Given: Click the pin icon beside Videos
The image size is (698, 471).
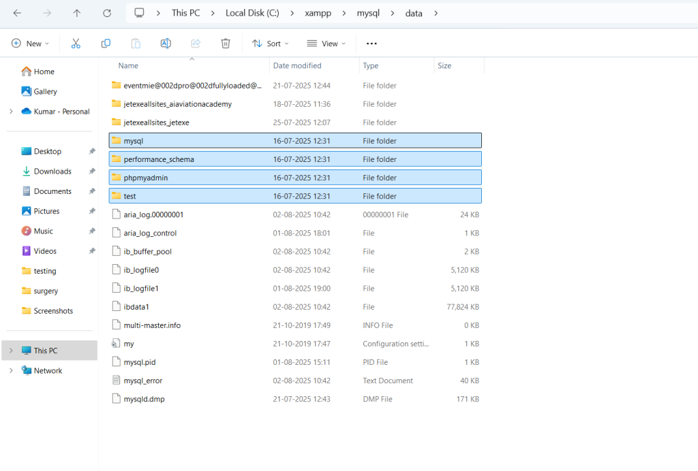Looking at the screenshot, I should click(92, 252).
